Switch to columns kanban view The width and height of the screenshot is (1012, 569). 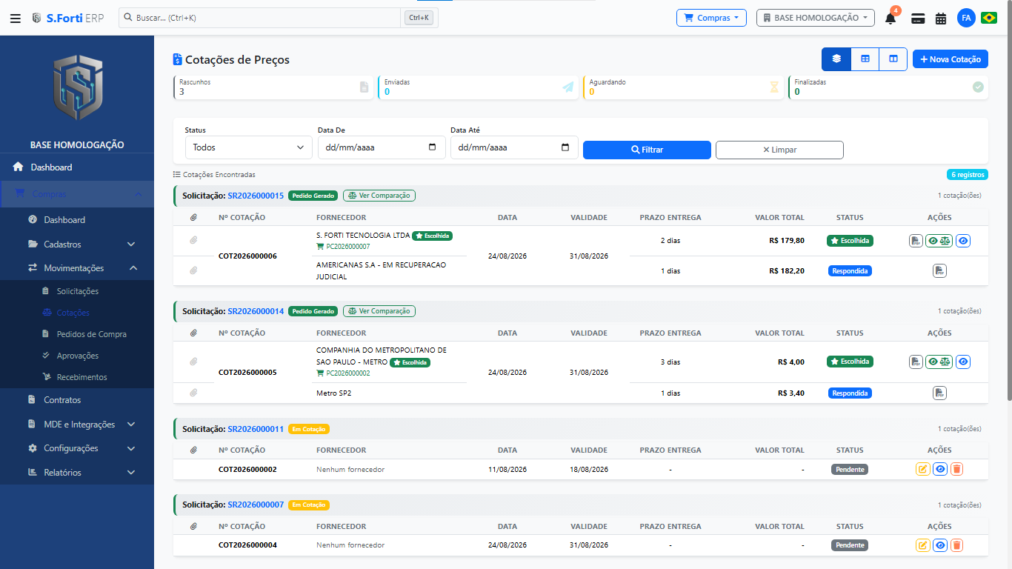pos(893,59)
